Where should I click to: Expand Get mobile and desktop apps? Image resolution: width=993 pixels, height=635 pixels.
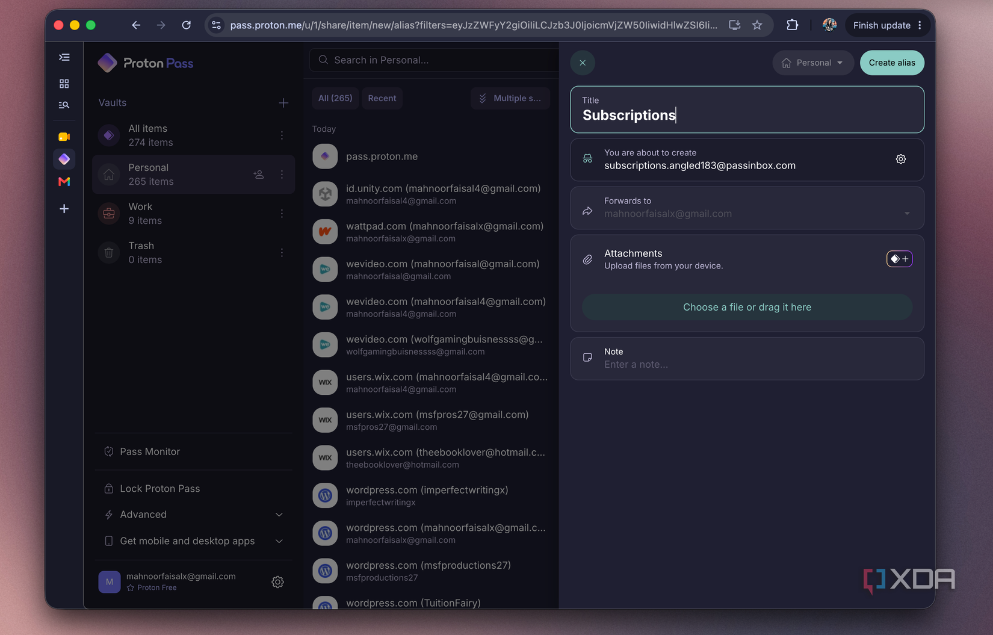click(x=194, y=541)
